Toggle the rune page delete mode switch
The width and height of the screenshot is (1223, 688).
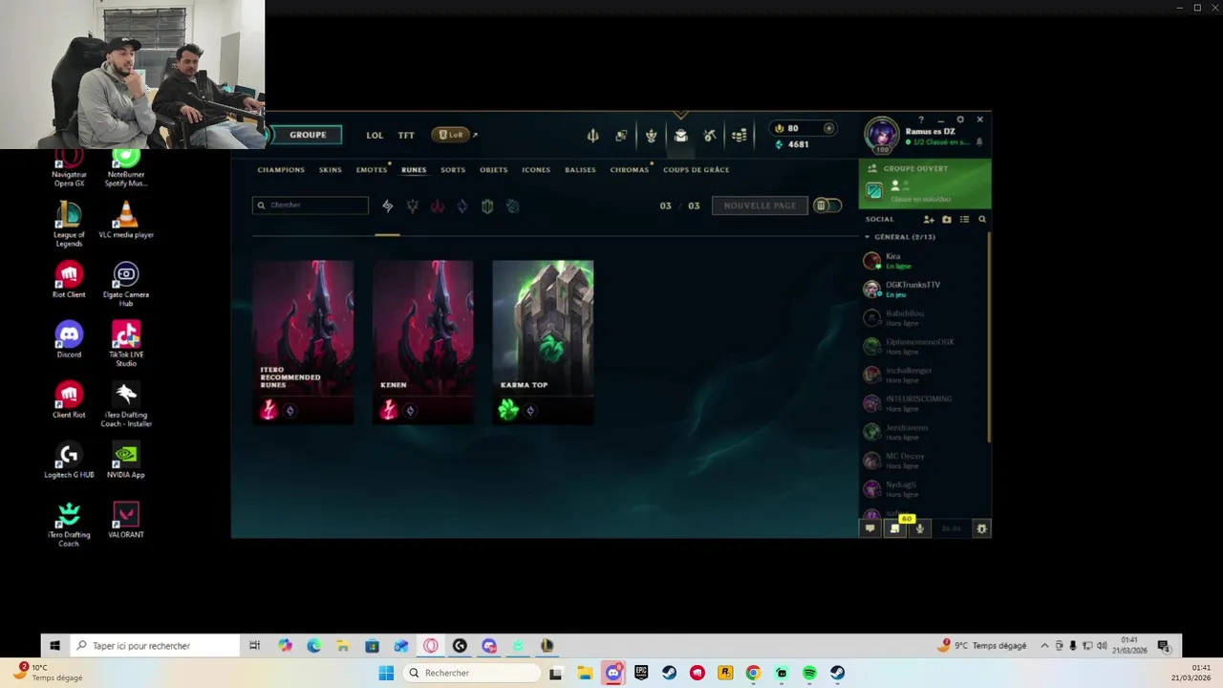(827, 205)
